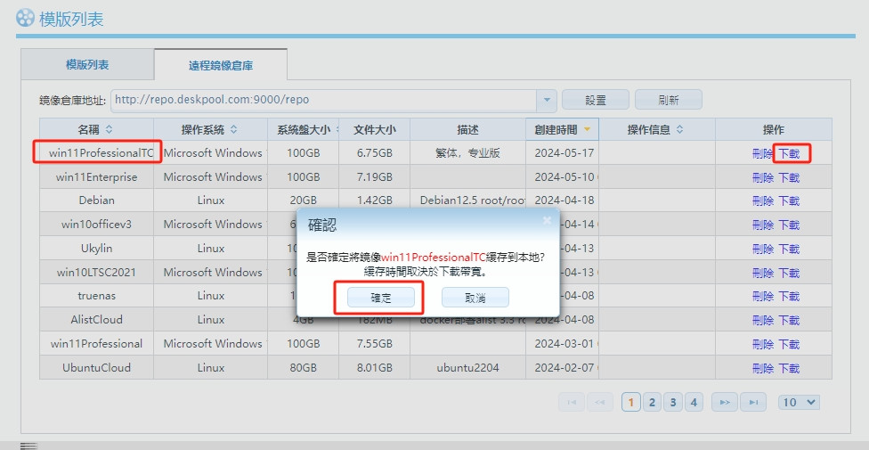The image size is (869, 450).
Task: Click 刪除 for win10LTSC2021
Action: [762, 273]
